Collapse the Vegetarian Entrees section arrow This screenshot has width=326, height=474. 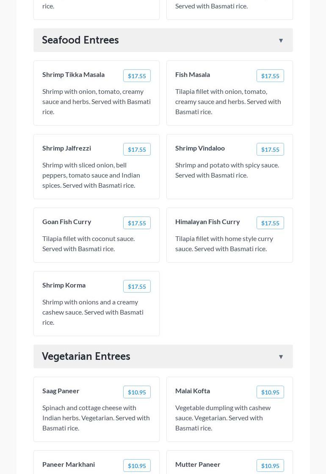pos(281,357)
